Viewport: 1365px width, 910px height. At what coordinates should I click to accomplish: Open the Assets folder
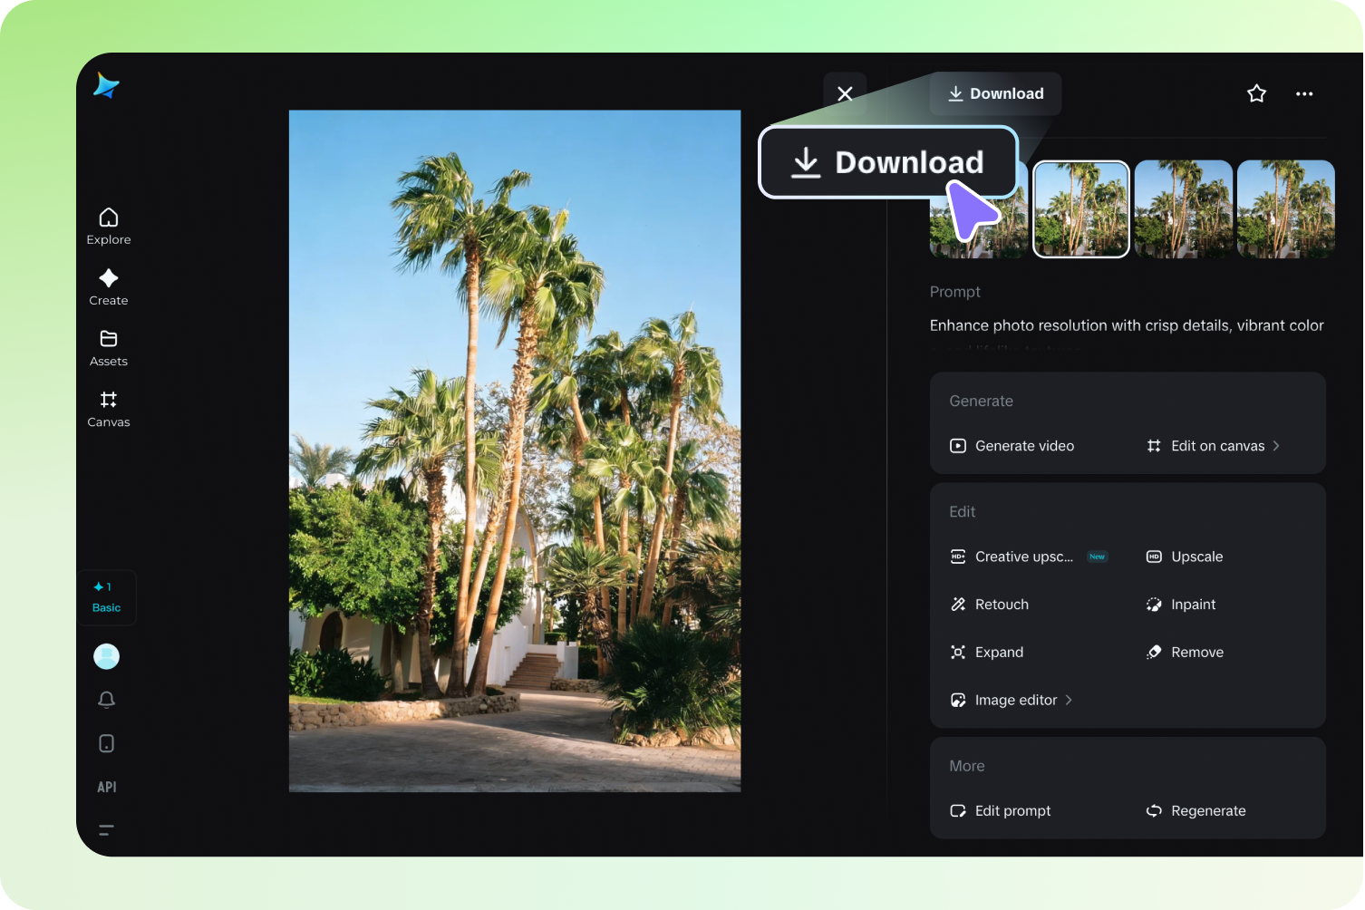click(109, 348)
